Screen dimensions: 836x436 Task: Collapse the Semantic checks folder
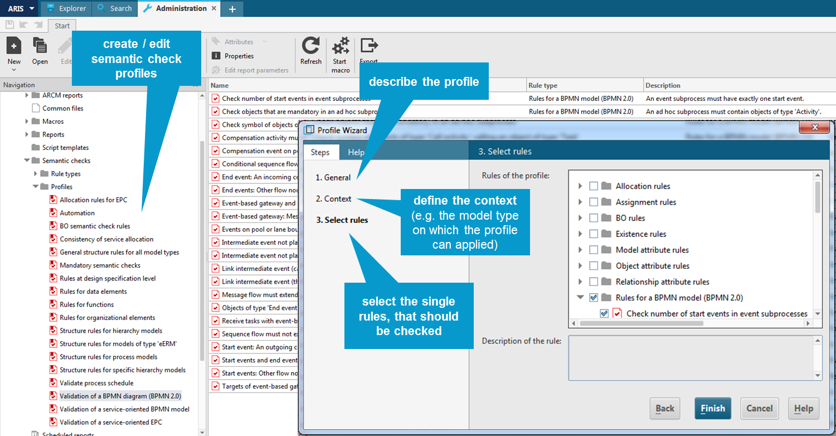click(27, 161)
